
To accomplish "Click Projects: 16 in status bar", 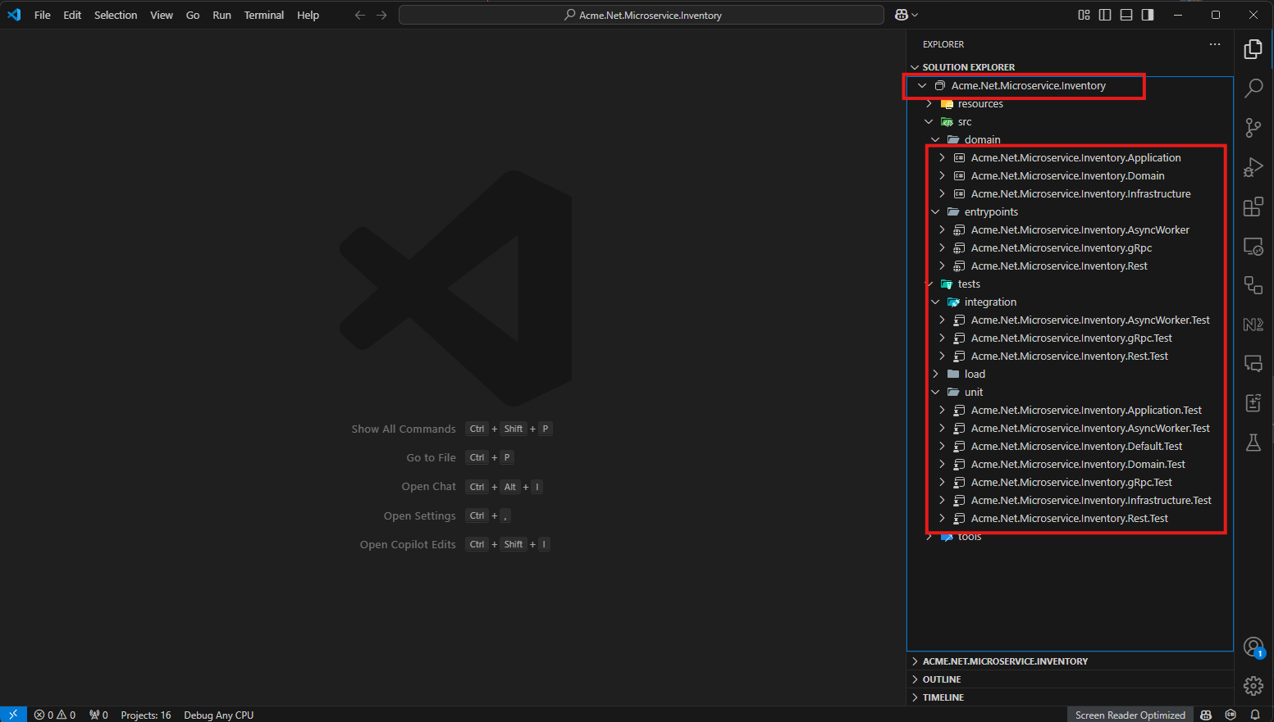I will pos(146,715).
